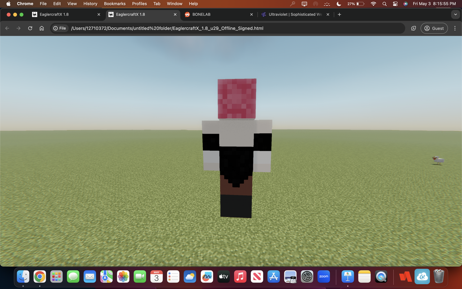Click the File site info chip
The width and height of the screenshot is (462, 289).
pyautogui.click(x=60, y=28)
